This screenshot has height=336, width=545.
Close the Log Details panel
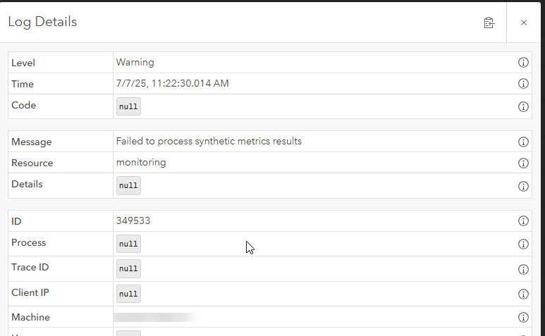[x=524, y=23]
